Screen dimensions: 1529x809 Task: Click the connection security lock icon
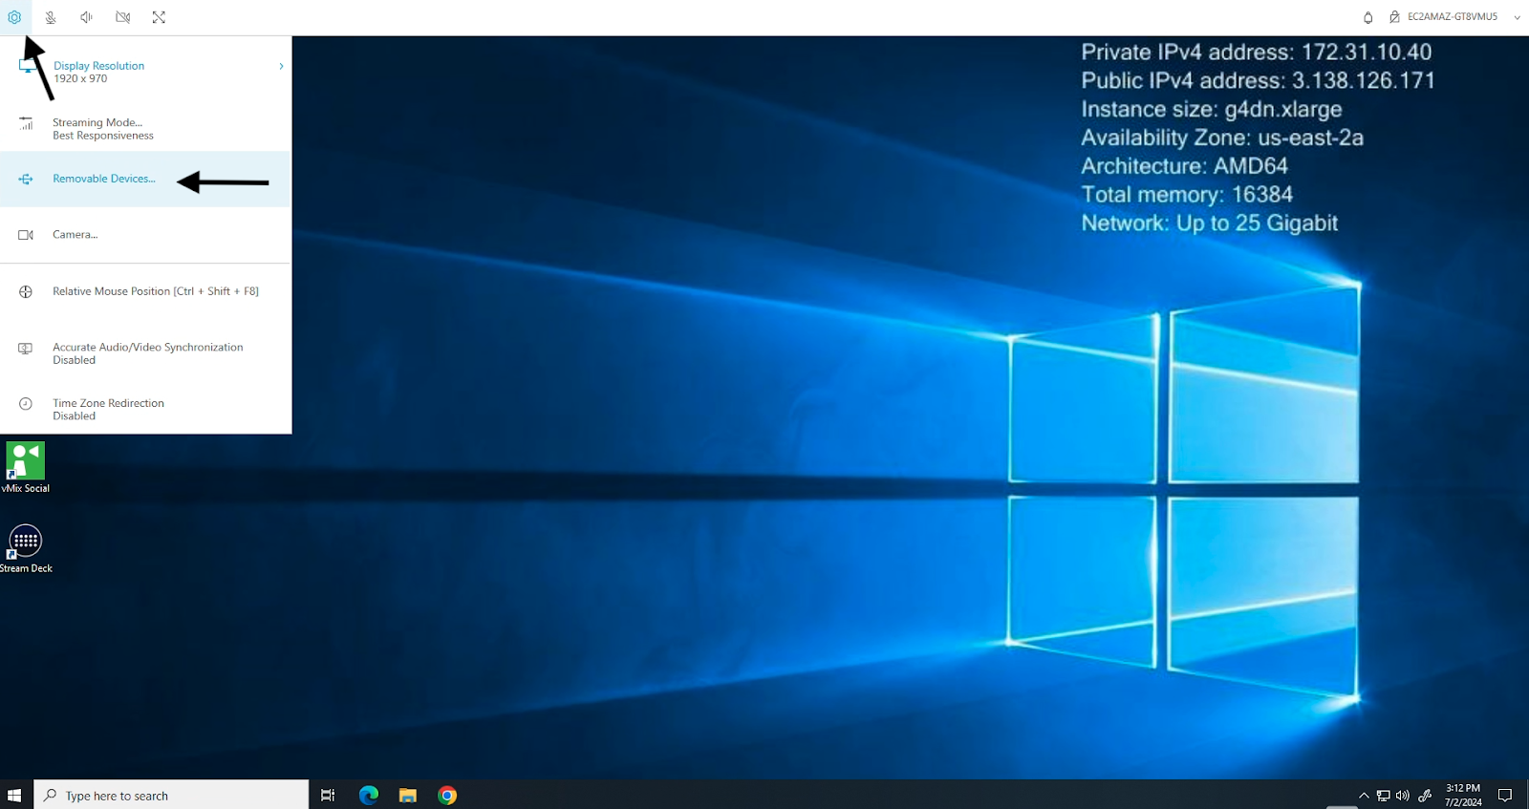[x=1394, y=17]
